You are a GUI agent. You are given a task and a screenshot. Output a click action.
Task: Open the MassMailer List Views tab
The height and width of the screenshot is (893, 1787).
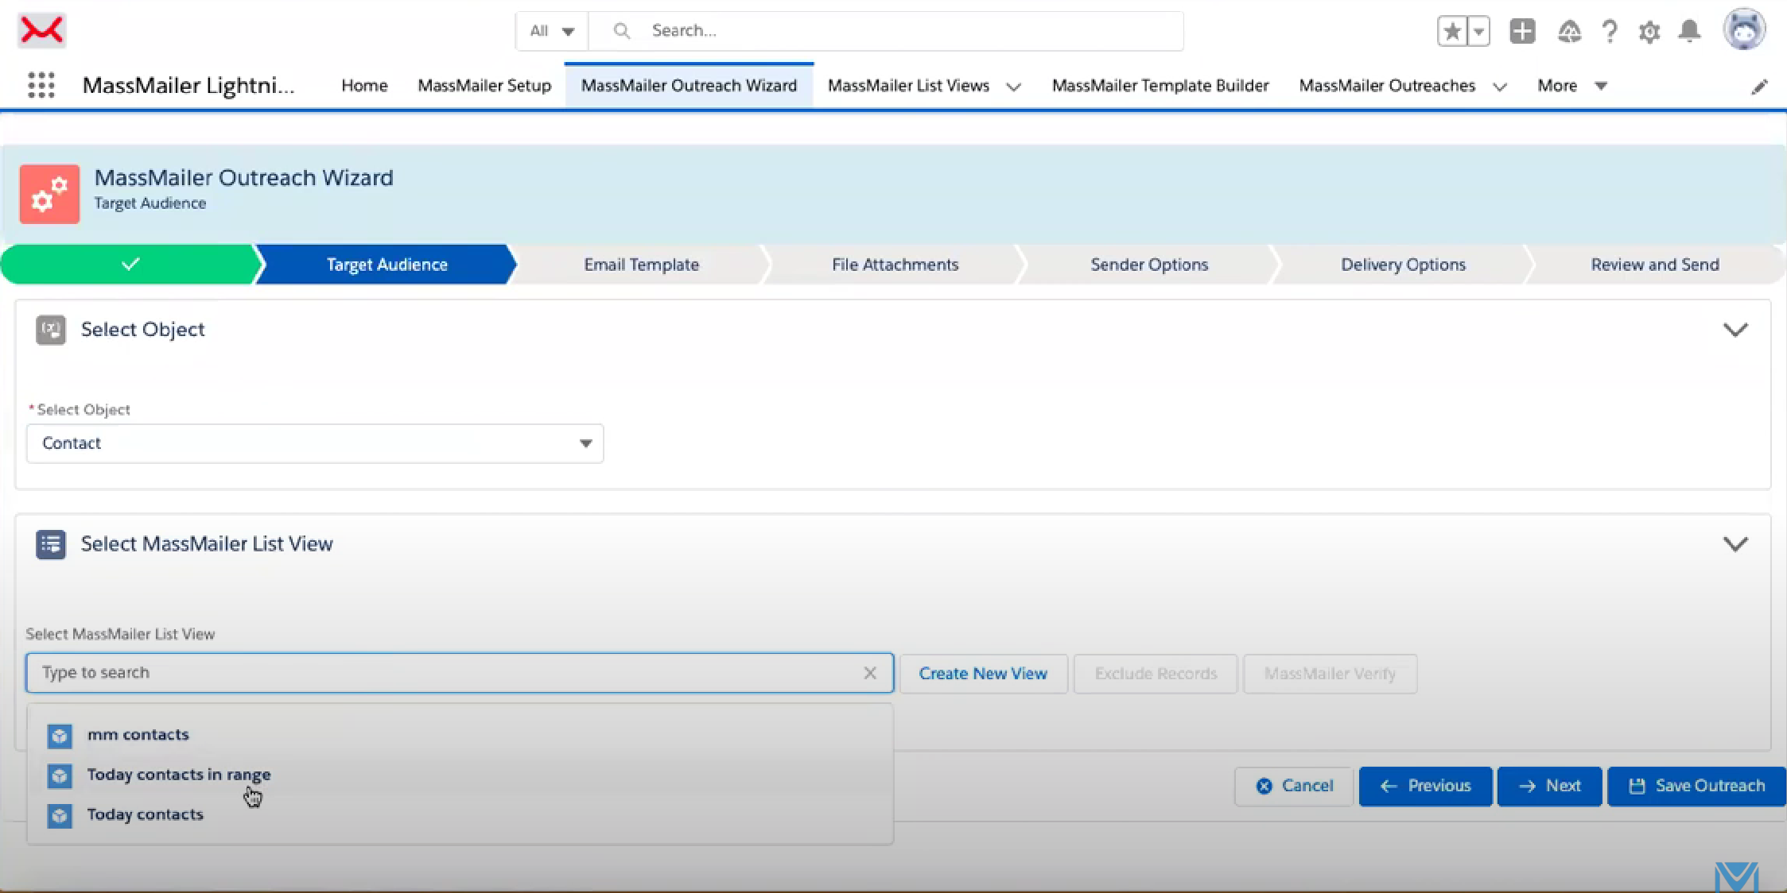(908, 86)
